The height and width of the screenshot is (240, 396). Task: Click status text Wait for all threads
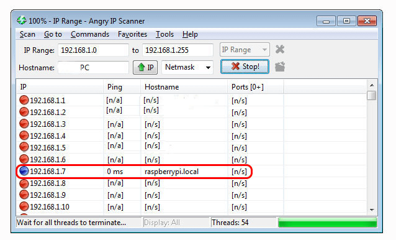[x=71, y=223]
